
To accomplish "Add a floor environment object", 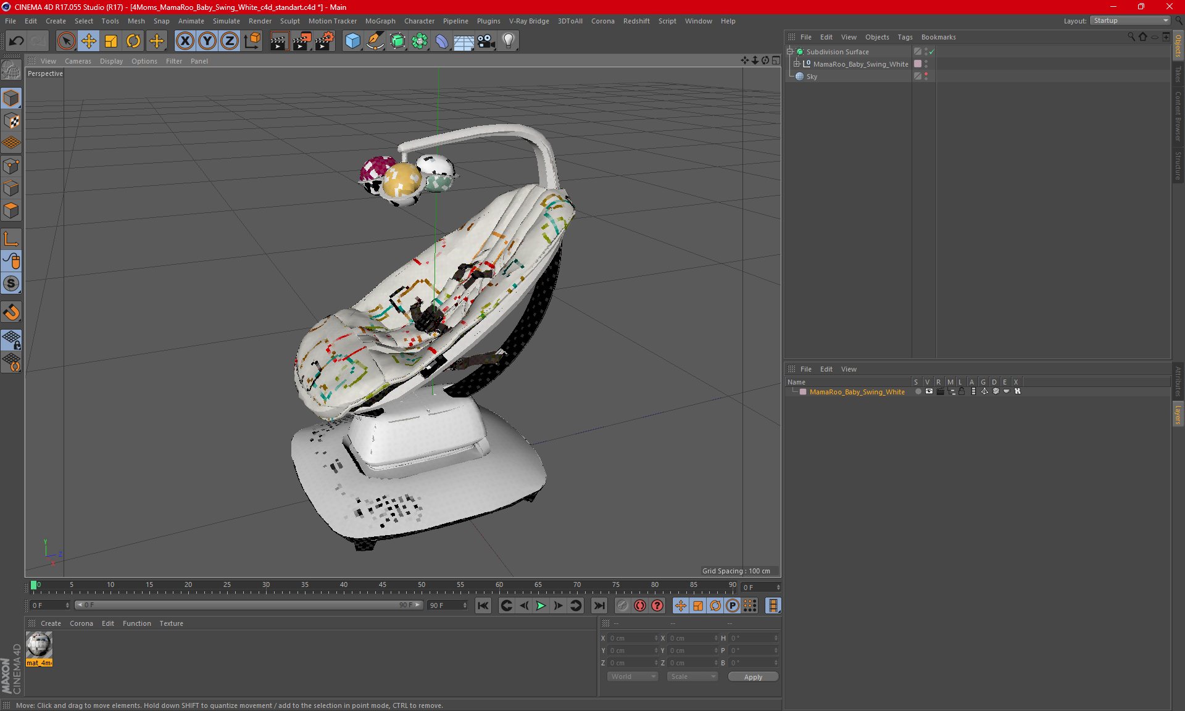I will pyautogui.click(x=464, y=41).
